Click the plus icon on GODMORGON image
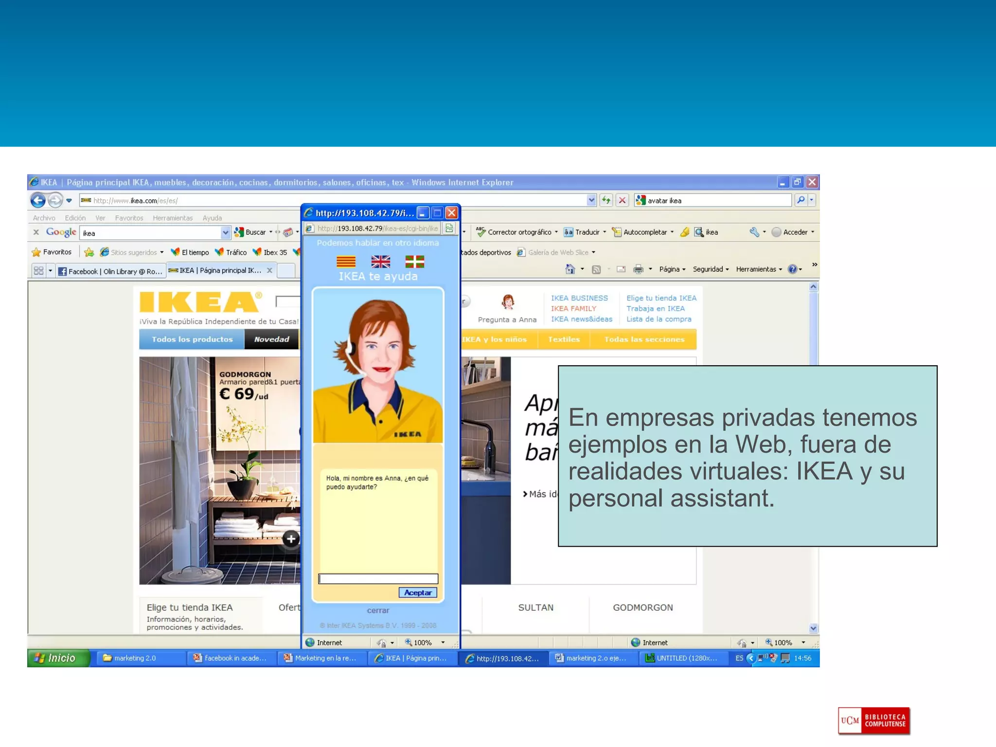The width and height of the screenshot is (996, 747). (291, 538)
